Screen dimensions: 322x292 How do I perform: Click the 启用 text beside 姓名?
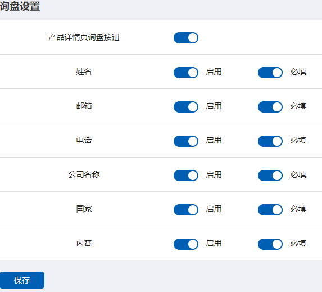coord(214,72)
